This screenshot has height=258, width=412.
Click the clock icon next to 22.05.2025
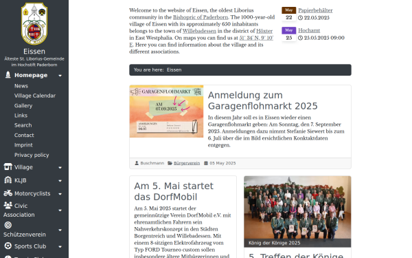tap(300, 18)
